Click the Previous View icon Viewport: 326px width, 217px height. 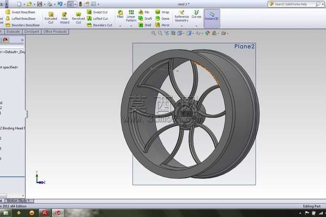pos(167,33)
